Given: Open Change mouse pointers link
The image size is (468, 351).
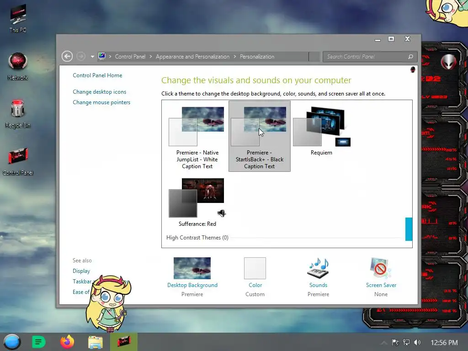Looking at the screenshot, I should [101, 102].
